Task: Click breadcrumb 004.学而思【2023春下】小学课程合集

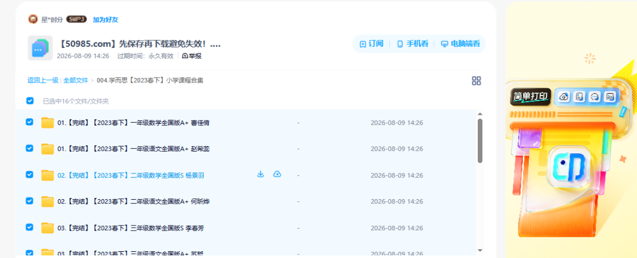Action: pyautogui.click(x=150, y=80)
